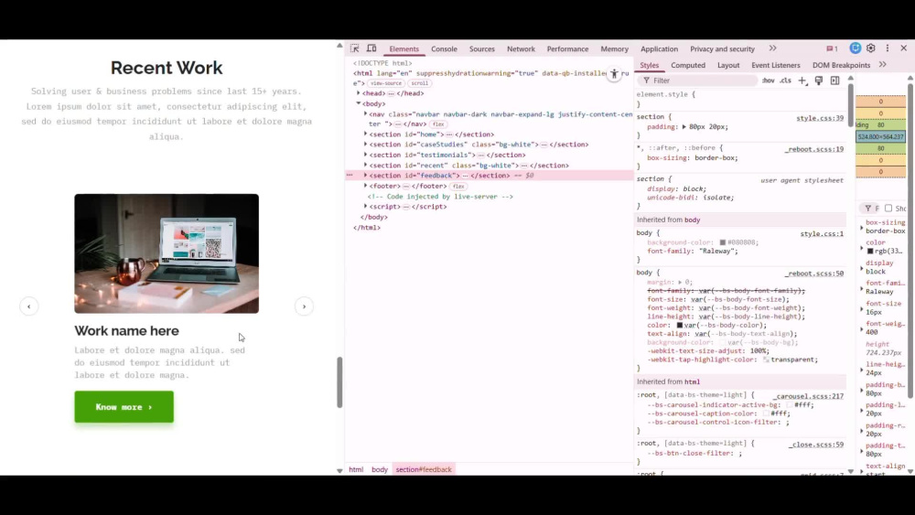915x515 pixels.
Task: Activate the element inspector picker icon
Action: click(355, 48)
